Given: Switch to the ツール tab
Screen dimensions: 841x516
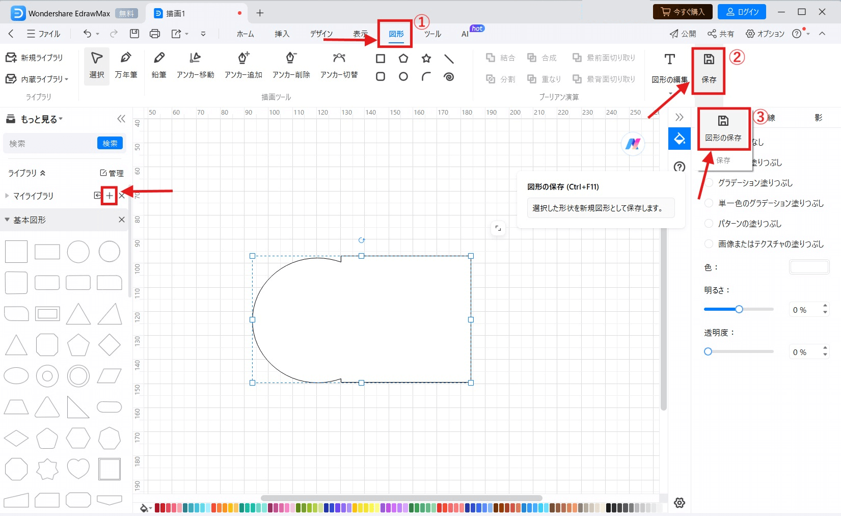Looking at the screenshot, I should coord(433,34).
